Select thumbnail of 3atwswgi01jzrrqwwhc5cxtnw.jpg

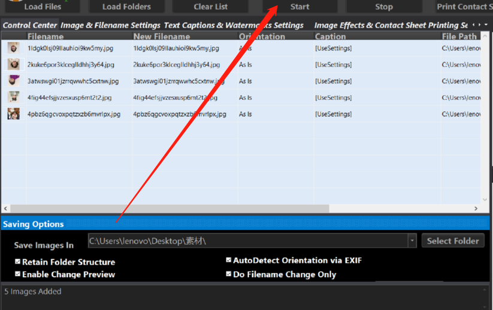click(x=14, y=81)
